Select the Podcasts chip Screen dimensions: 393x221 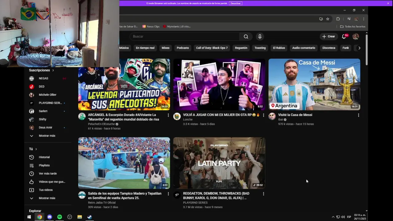(183, 48)
